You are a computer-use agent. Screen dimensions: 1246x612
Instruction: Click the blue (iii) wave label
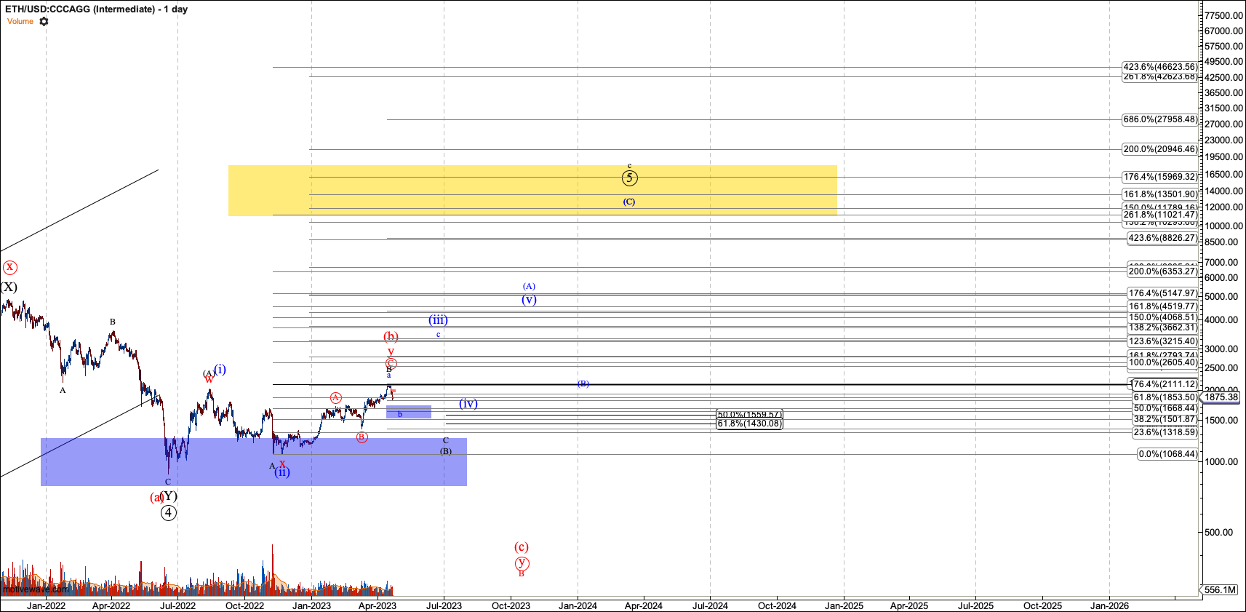438,319
